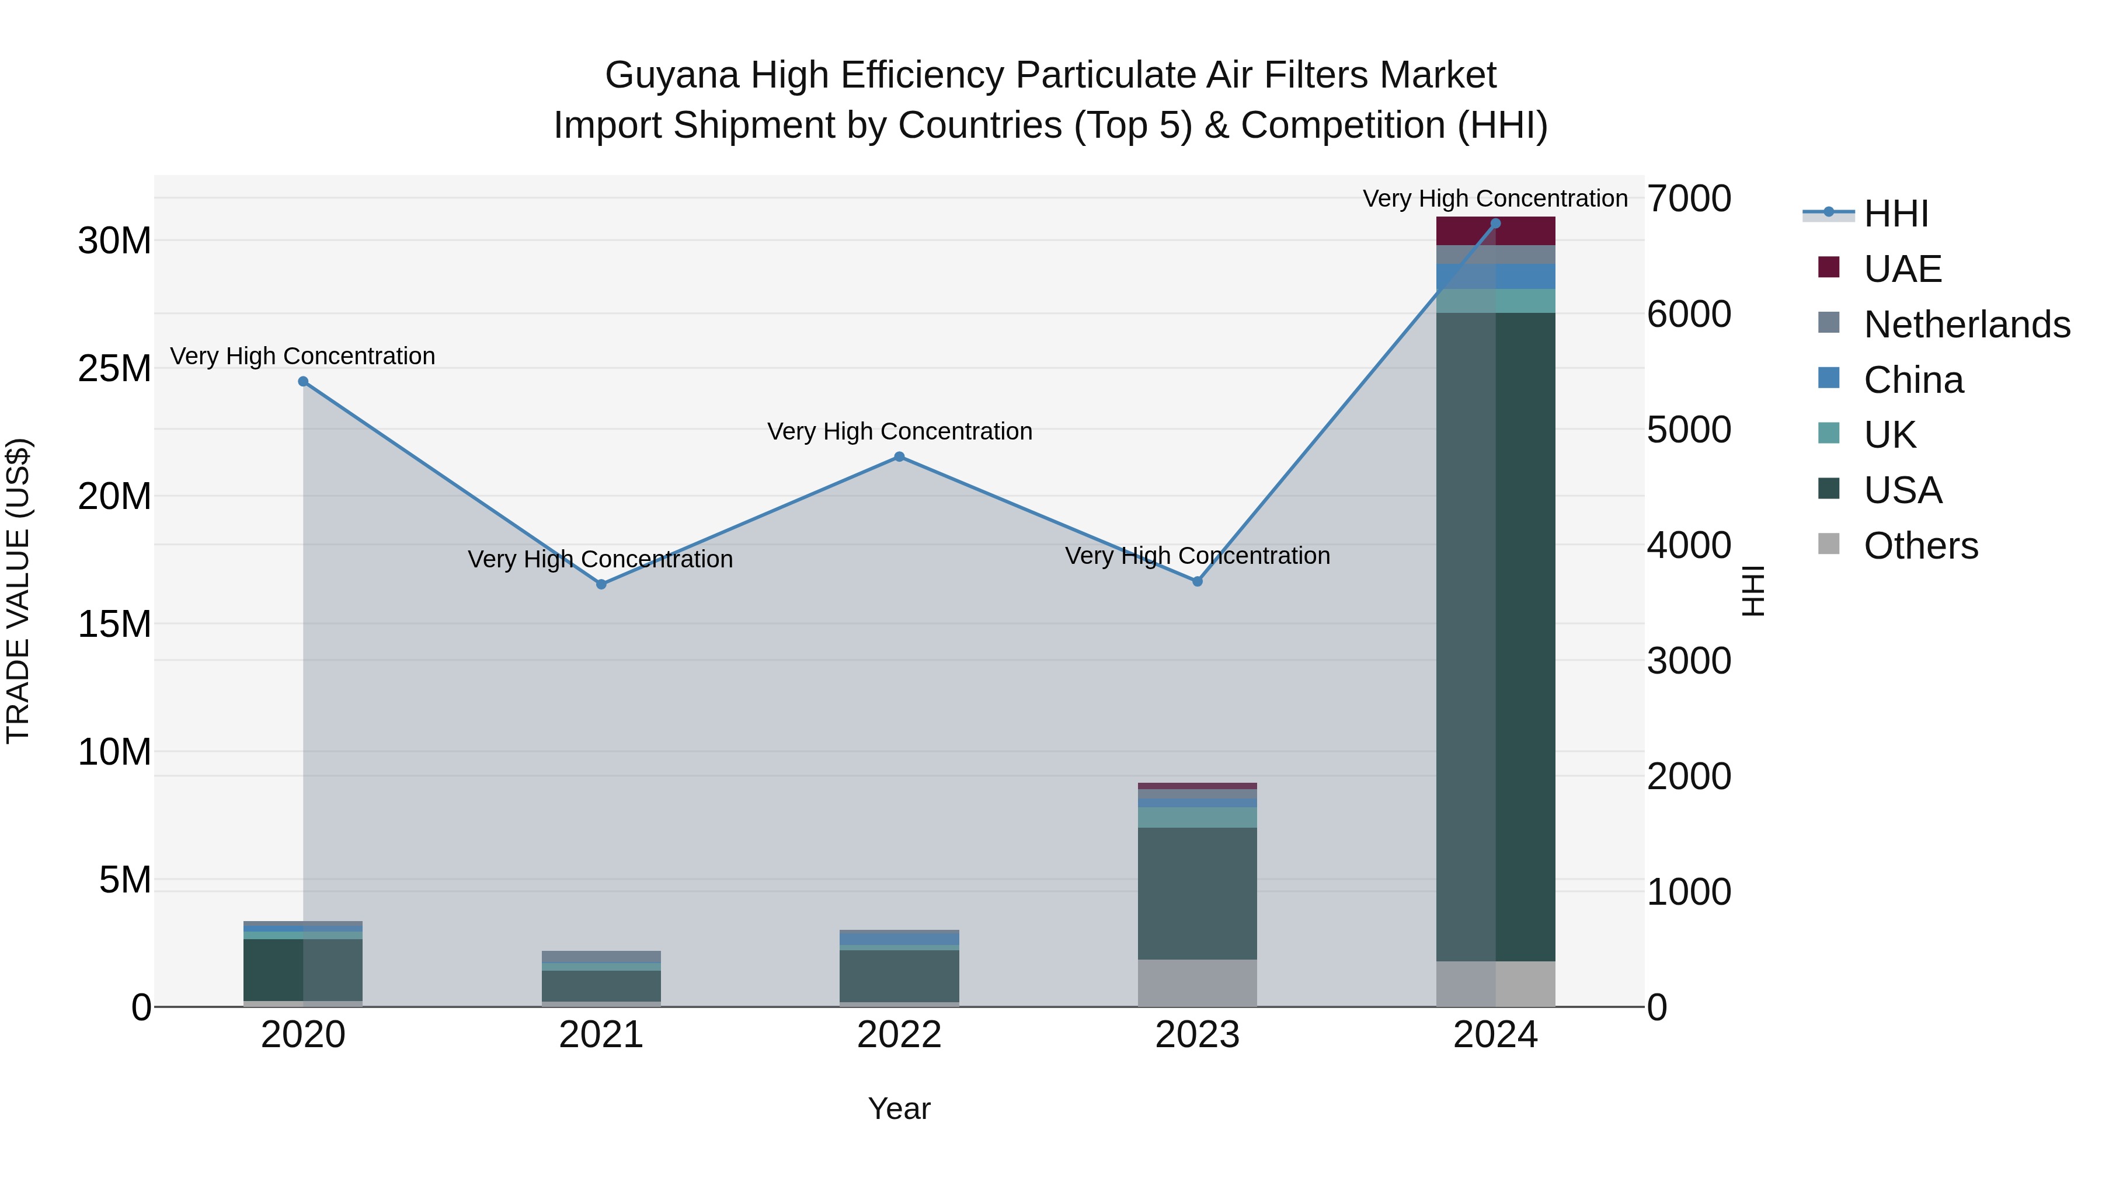This screenshot has height=1182, width=2102.
Task: Toggle the USA series legend label
Action: [1903, 490]
